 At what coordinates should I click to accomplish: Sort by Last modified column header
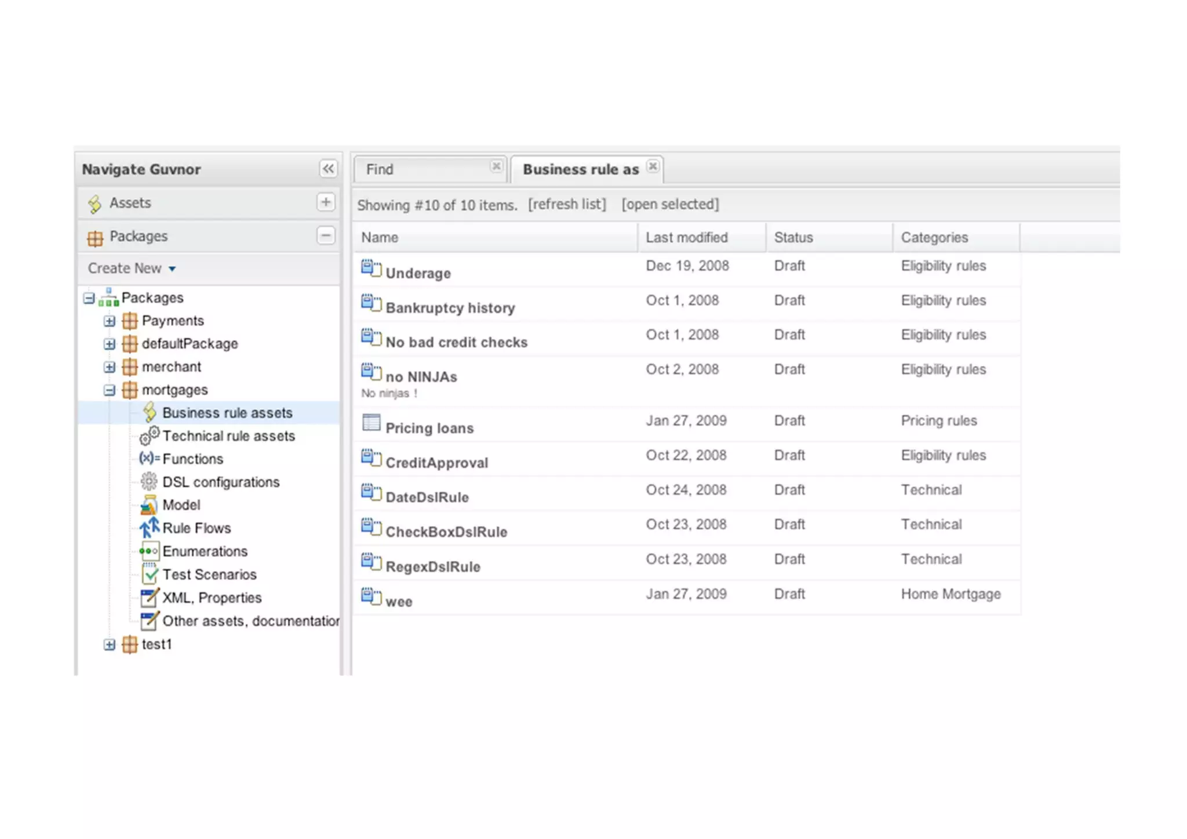click(x=687, y=238)
